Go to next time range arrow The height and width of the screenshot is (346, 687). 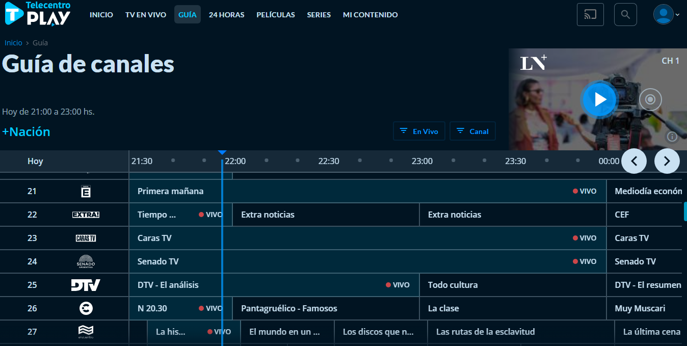tap(667, 162)
